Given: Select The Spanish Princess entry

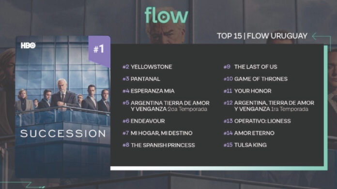Looking at the screenshot, I should [159, 145].
